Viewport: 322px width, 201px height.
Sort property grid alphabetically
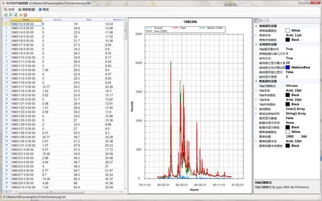261,20
